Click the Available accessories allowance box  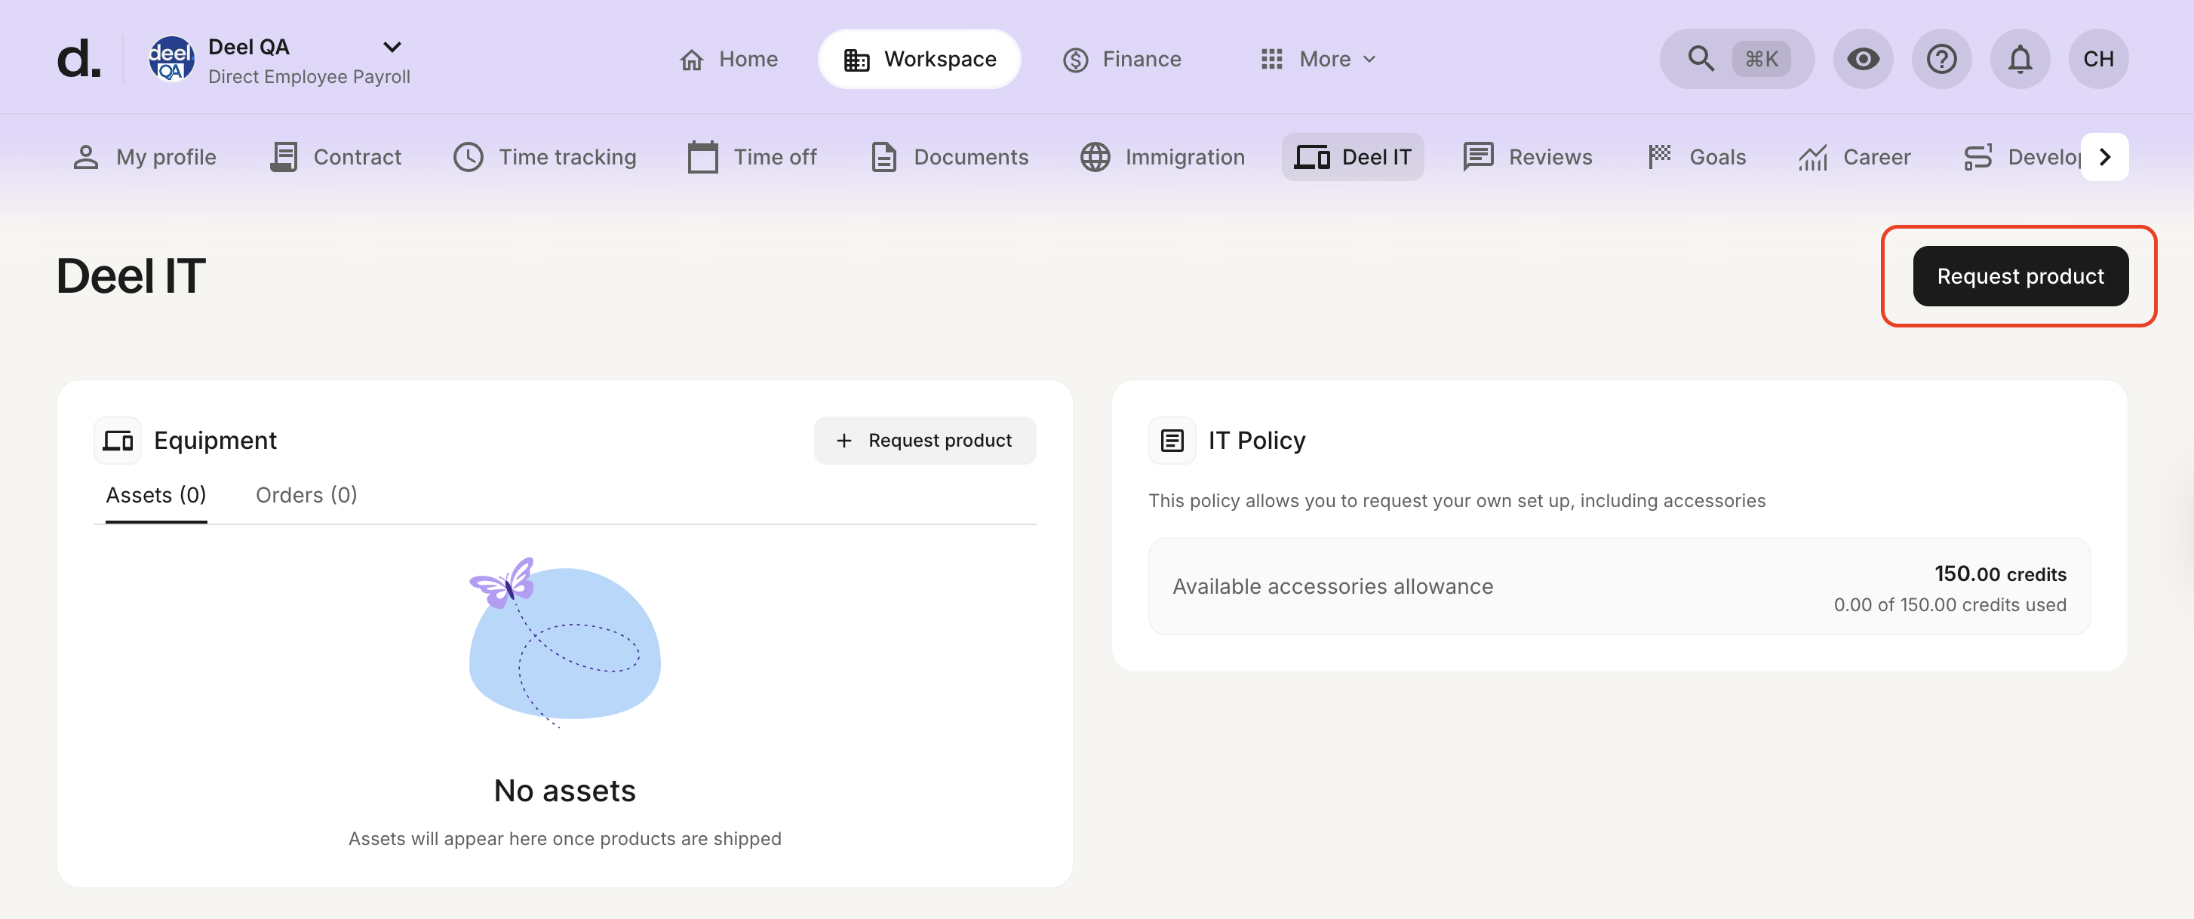coord(1618,586)
